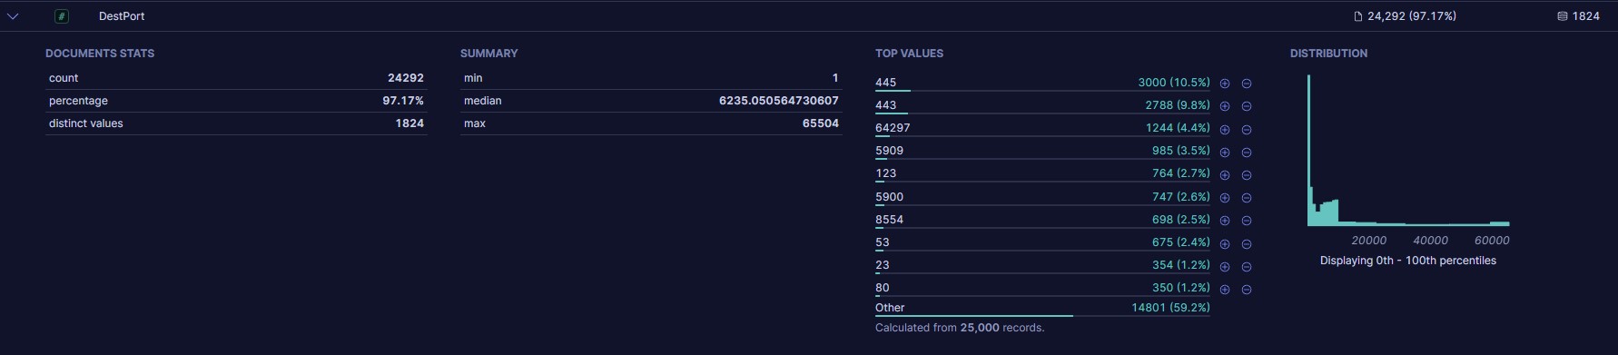Click top value label 64297
The height and width of the screenshot is (355, 1618).
tap(893, 128)
